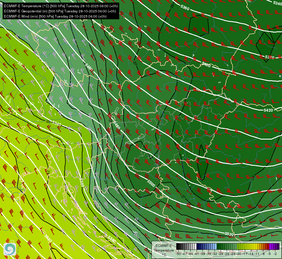Screen dimensions: 282x259
Task: Click the 5340 geopotential contour label
Action: [x=277, y=3]
